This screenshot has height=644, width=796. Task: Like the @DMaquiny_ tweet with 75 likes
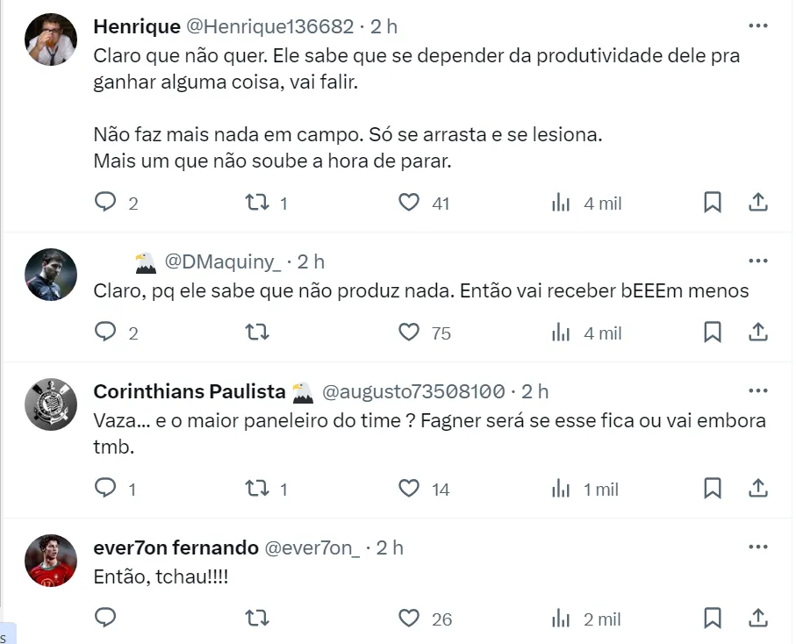click(409, 333)
